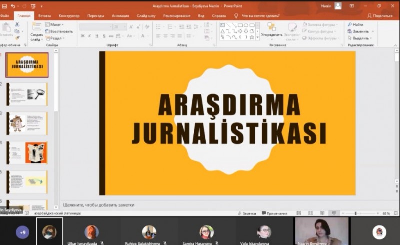
Task: Open the Раздел section dropdown
Action: [55, 38]
